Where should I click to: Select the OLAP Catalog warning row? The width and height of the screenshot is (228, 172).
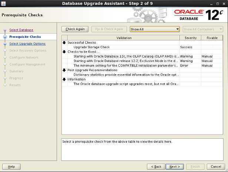[126, 56]
